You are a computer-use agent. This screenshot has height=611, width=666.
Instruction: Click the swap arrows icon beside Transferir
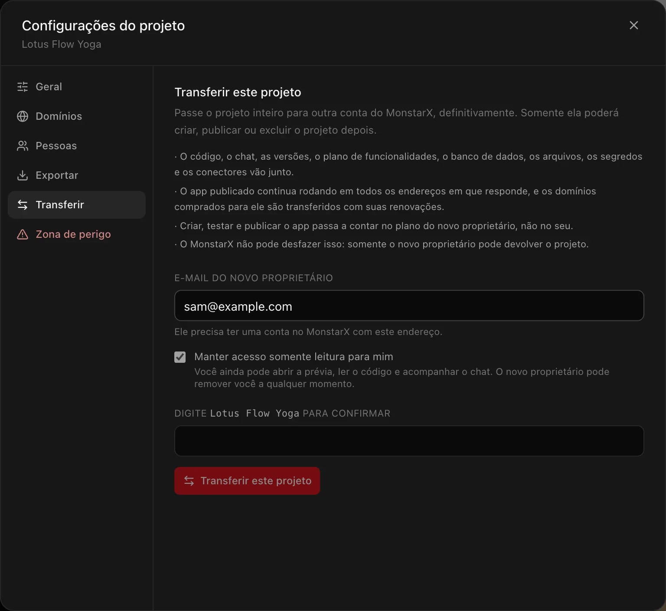[23, 205]
